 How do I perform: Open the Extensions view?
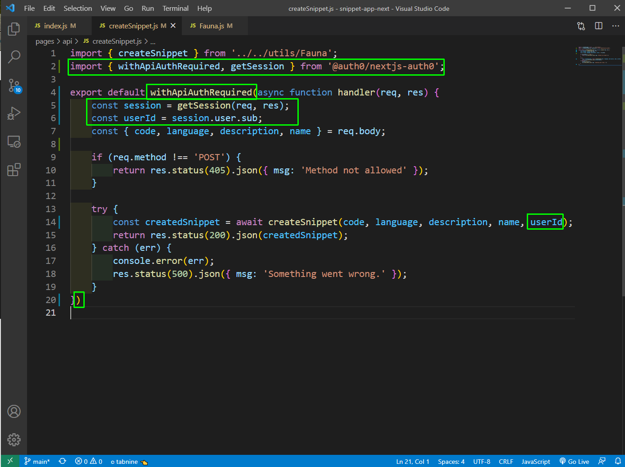coord(14,170)
